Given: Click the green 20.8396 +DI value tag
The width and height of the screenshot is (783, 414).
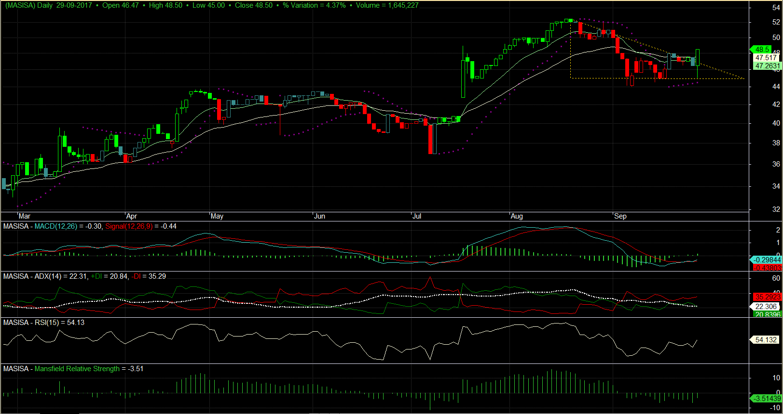Looking at the screenshot, I should (x=767, y=314).
